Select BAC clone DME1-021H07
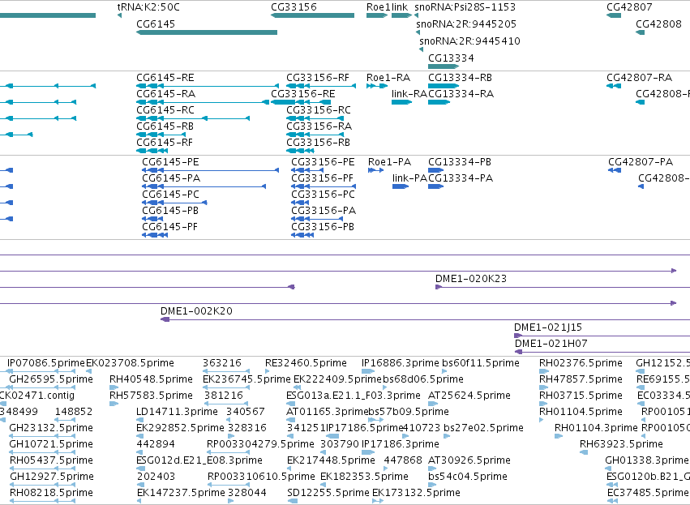The height and width of the screenshot is (505, 690). pos(602,353)
